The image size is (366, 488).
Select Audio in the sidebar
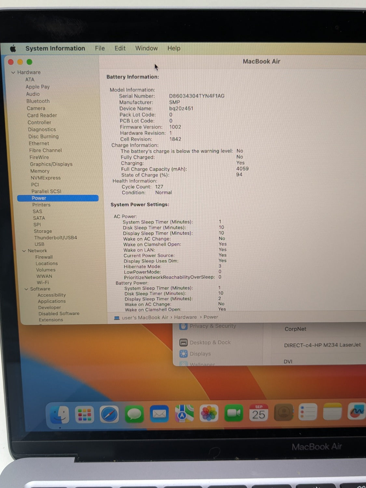click(33, 94)
